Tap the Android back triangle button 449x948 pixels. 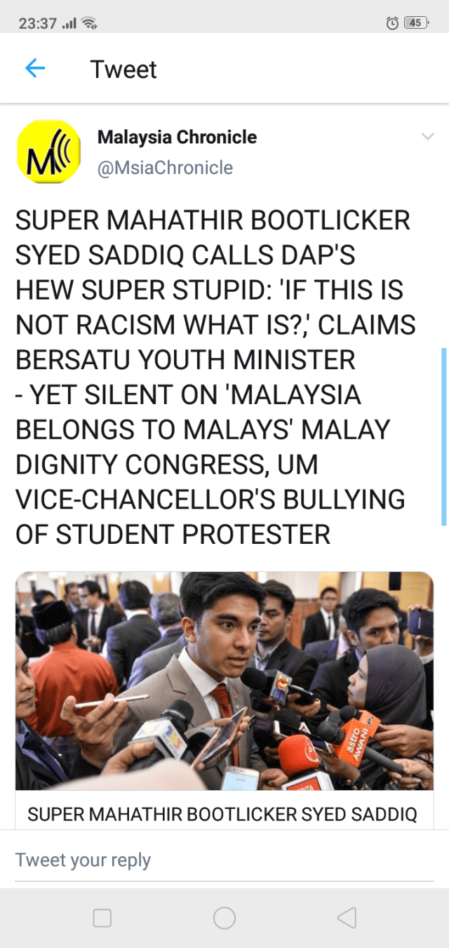[x=347, y=918]
